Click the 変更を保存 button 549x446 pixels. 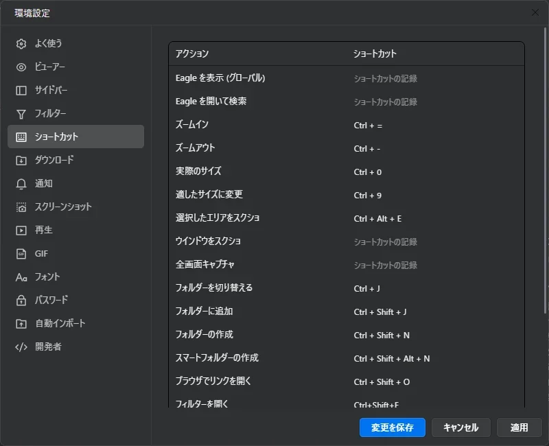point(392,427)
